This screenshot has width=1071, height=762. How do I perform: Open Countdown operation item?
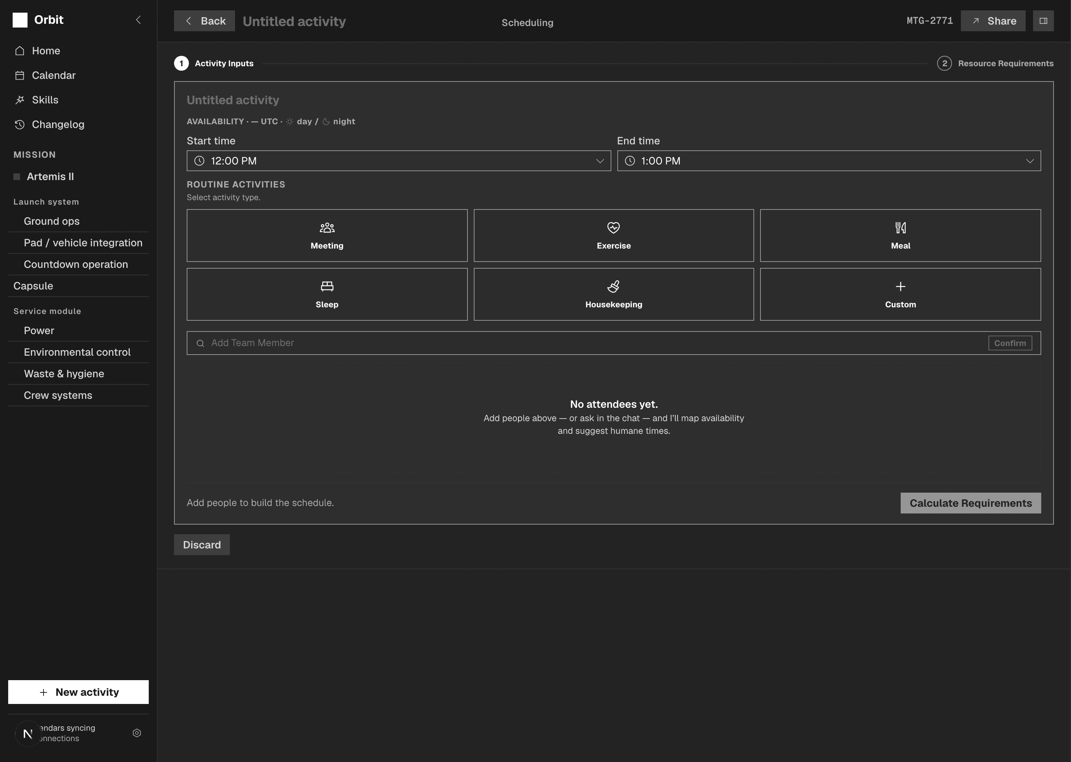pyautogui.click(x=78, y=264)
